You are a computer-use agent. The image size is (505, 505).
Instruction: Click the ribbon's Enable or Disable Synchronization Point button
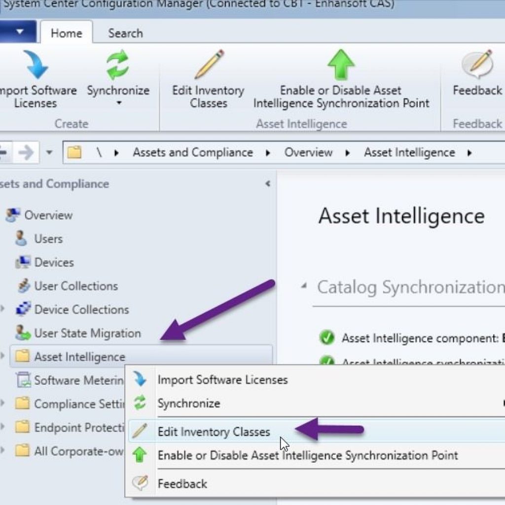pos(341,79)
